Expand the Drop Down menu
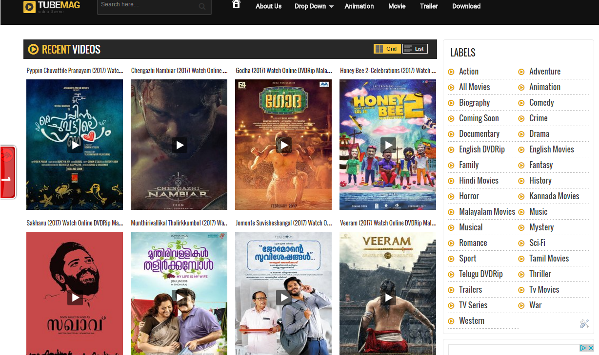Viewport: 599px width, 355px height. [x=314, y=6]
